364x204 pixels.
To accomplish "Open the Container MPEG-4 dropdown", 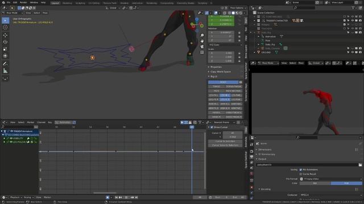I will pos(331,195).
